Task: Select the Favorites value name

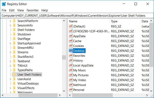Action: tap(79, 56)
